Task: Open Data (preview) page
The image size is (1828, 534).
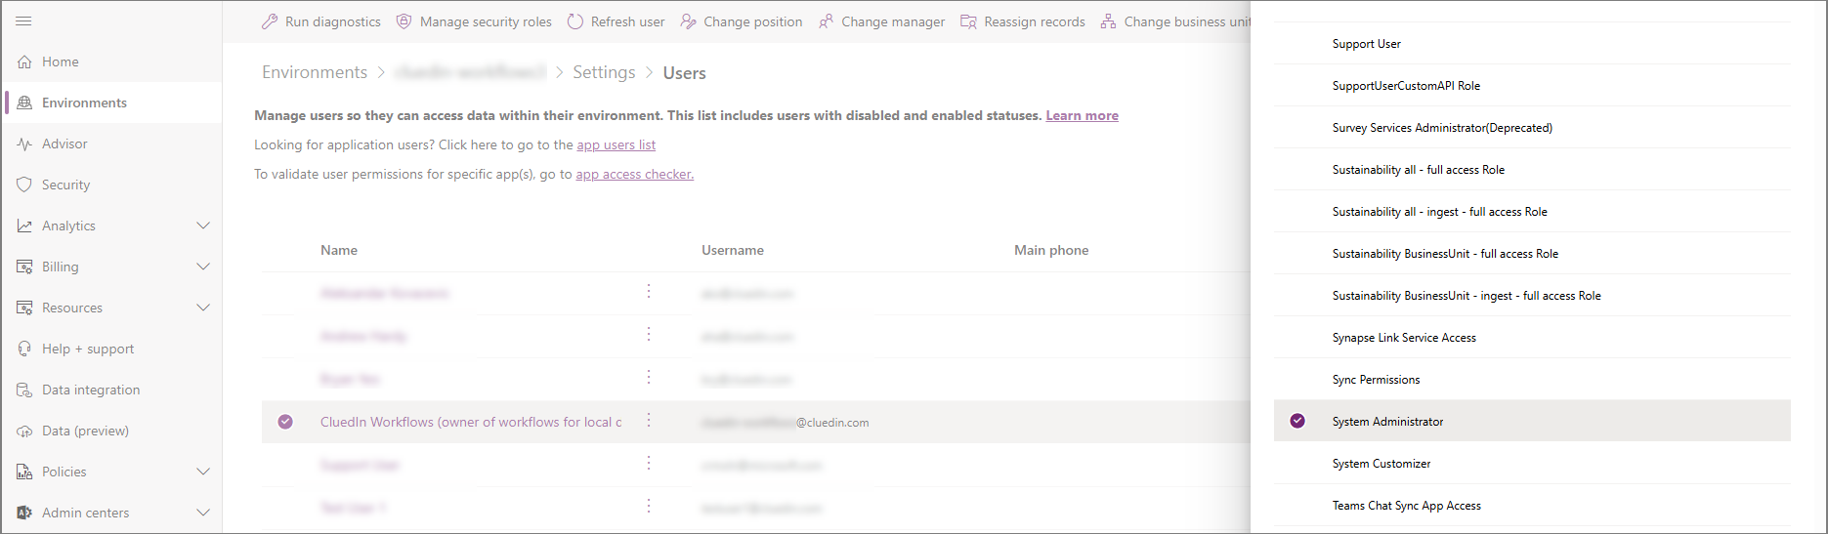Action: (x=111, y=431)
